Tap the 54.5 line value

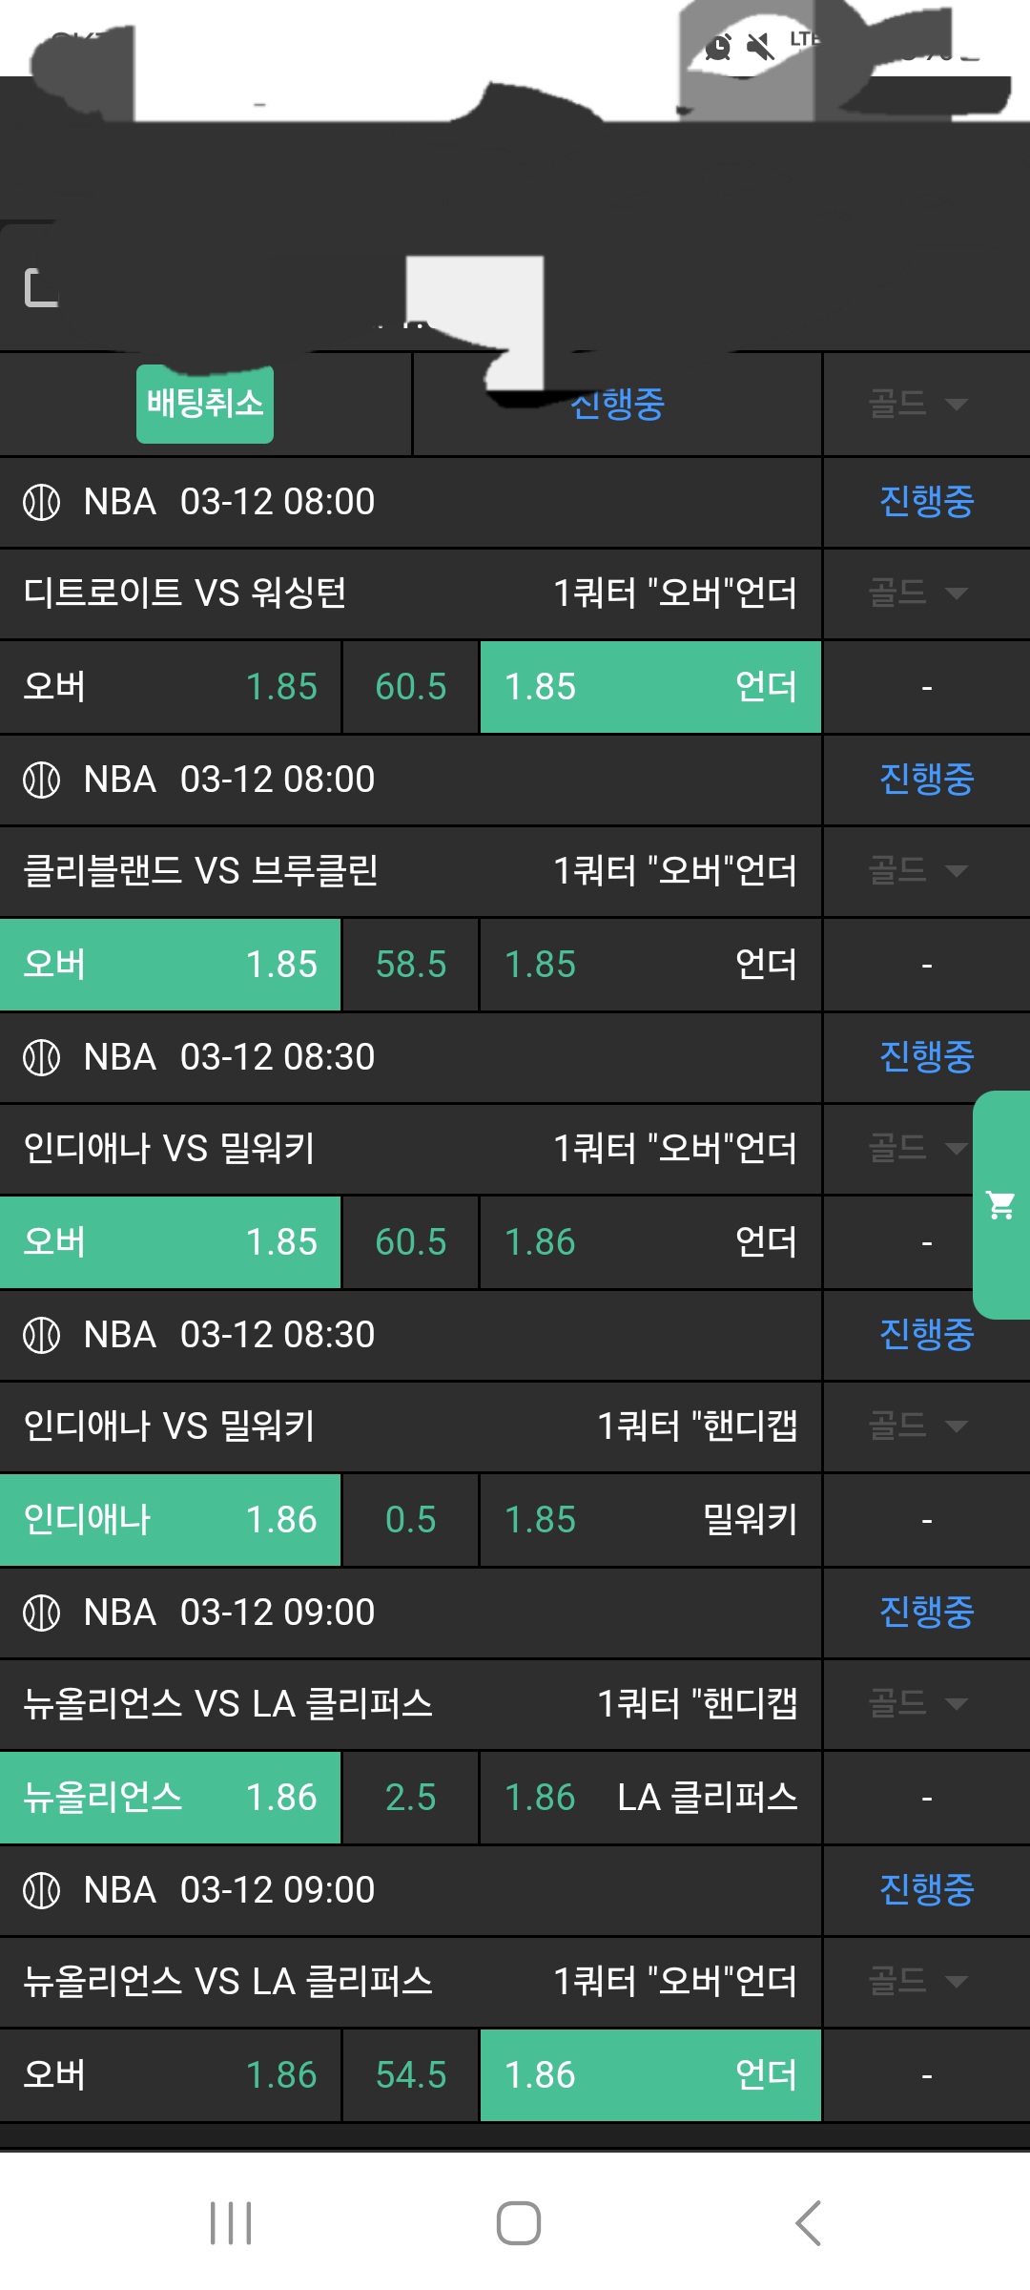(410, 2075)
